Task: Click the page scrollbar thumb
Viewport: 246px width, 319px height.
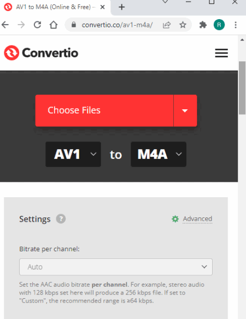Action: (x=242, y=88)
